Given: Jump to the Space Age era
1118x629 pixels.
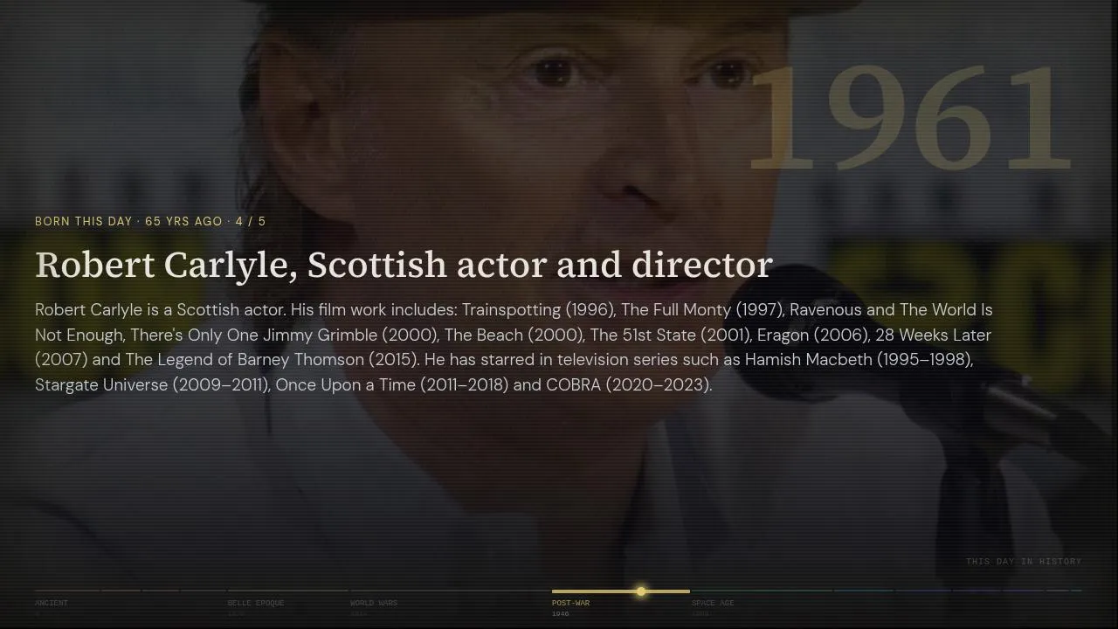Looking at the screenshot, I should tap(713, 603).
